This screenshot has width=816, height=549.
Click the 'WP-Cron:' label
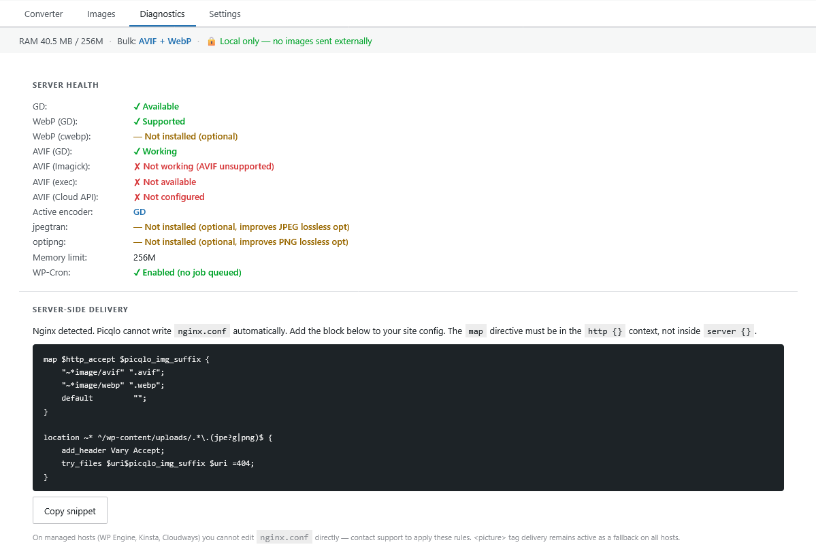[51, 273]
